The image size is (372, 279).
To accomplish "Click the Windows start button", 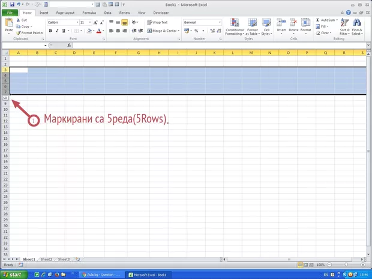I will 12,274.
